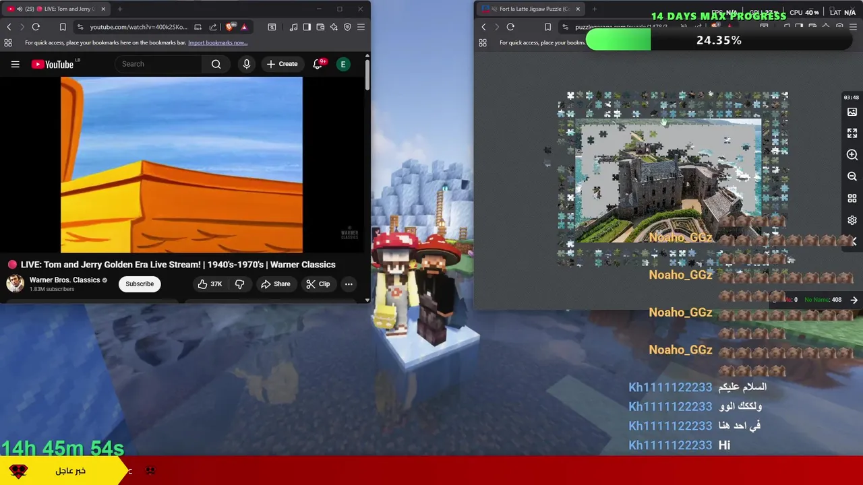The height and width of the screenshot is (485, 863).
Task: Open site settings icon beside youtube.com URL
Action: tap(80, 27)
